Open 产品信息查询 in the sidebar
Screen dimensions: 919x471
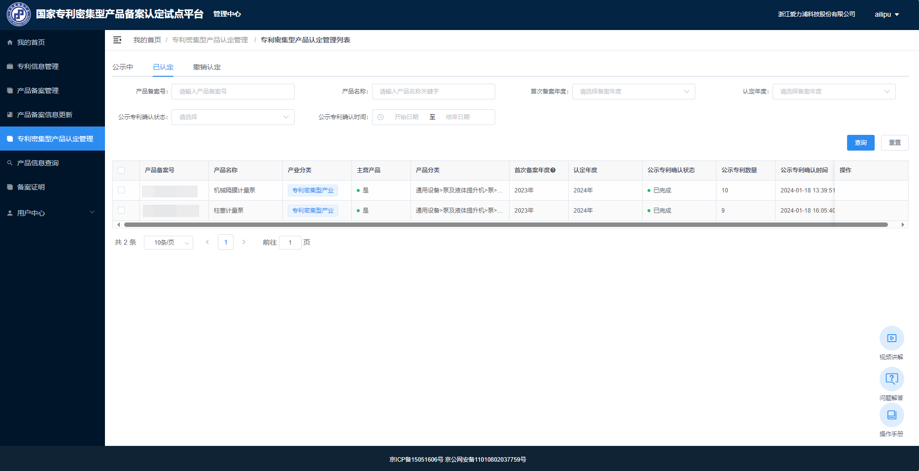point(52,163)
